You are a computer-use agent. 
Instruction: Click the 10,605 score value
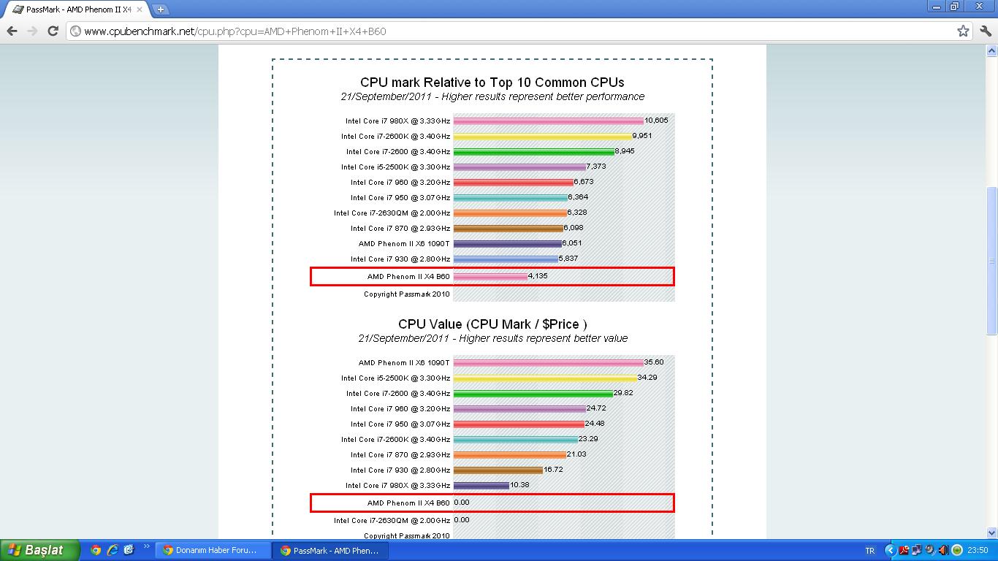(x=656, y=121)
